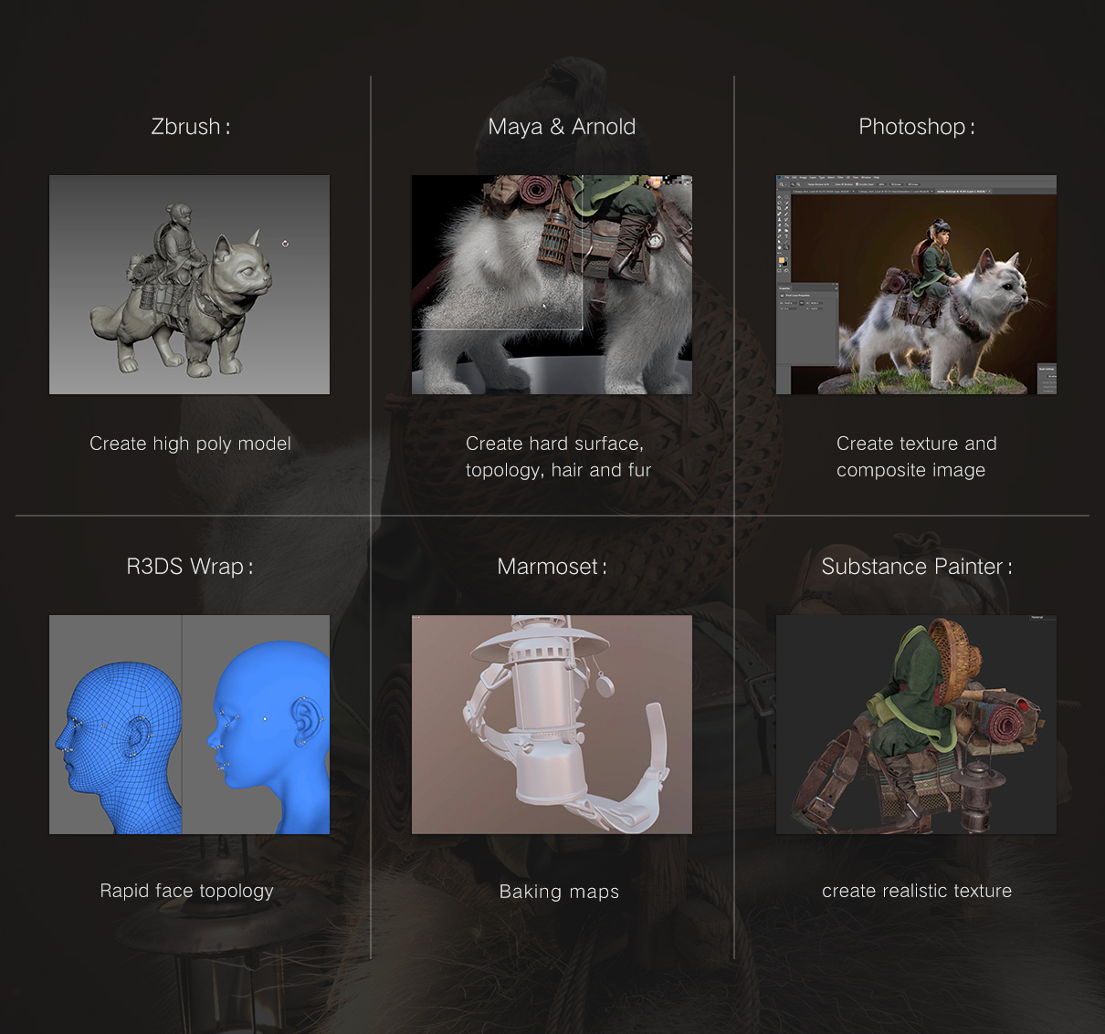Open the Marmoset lantern bake thumbnail
Screen dimensions: 1105x1034
[x=552, y=725]
